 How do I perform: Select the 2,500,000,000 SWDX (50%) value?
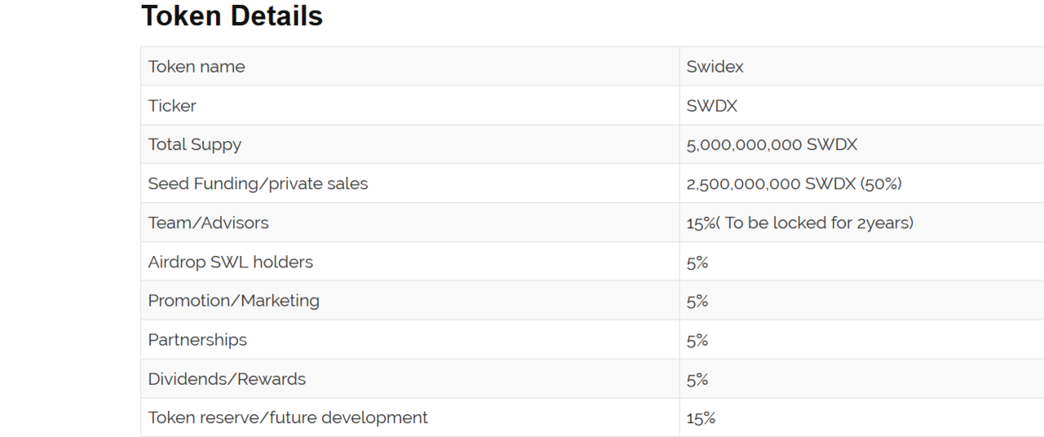[794, 184]
